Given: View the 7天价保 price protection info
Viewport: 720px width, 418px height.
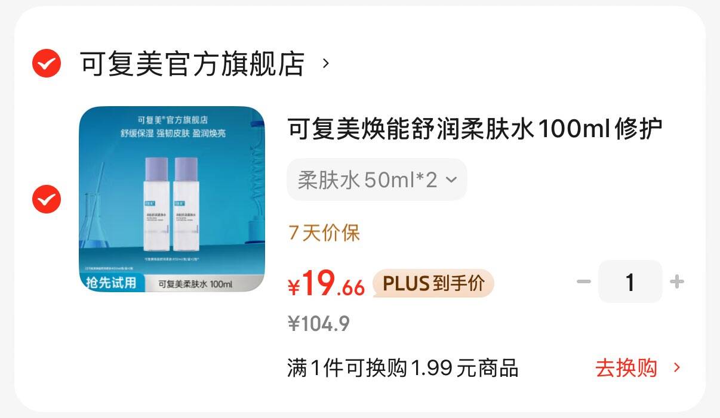Looking at the screenshot, I should click(x=324, y=233).
